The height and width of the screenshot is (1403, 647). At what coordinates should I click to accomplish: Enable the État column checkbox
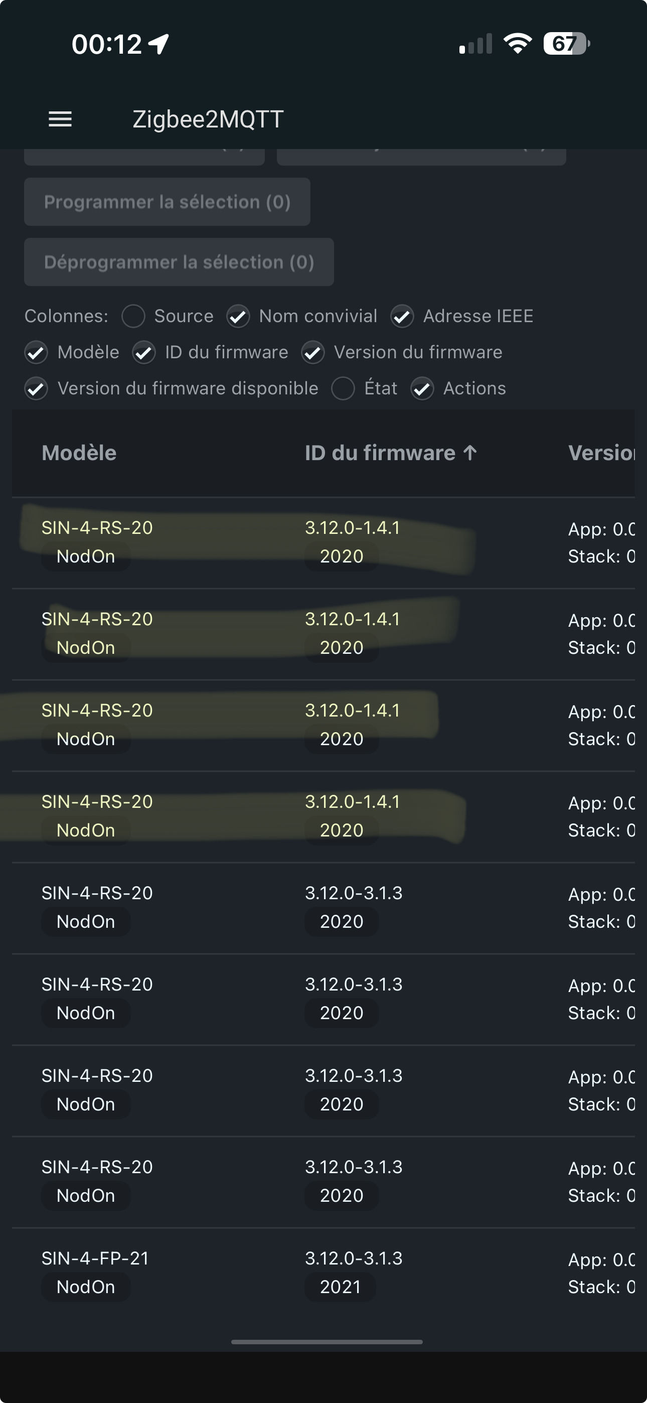pos(343,388)
